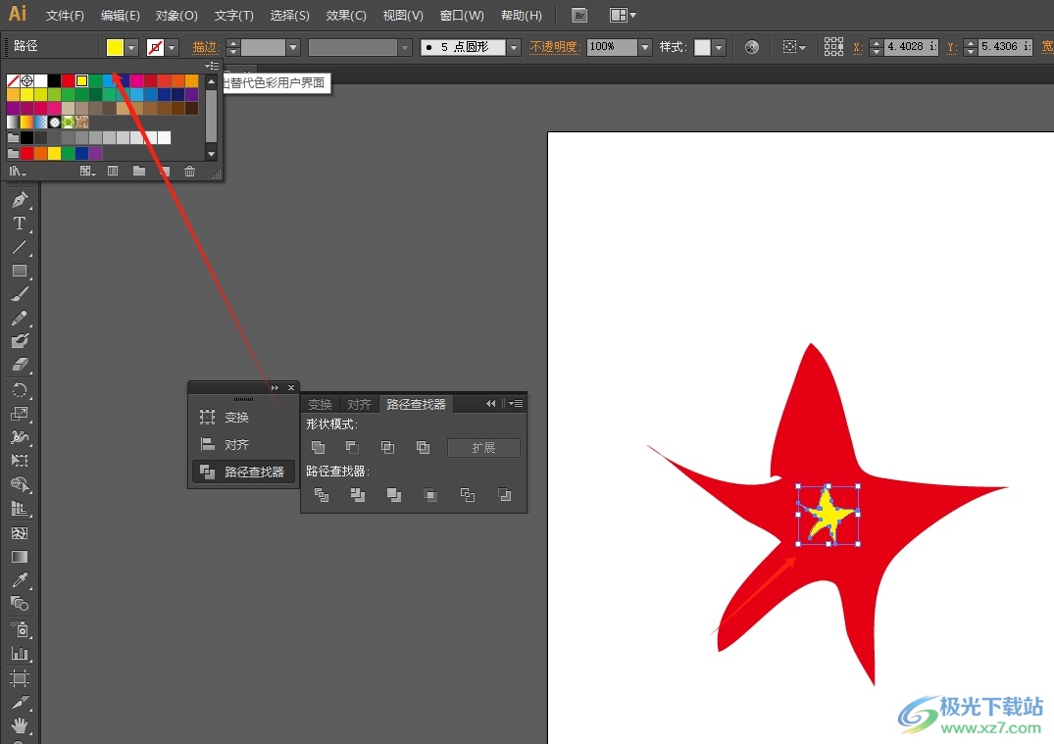Screen dimensions: 1054x744
Task: Select the Gradient tool
Action: click(20, 557)
